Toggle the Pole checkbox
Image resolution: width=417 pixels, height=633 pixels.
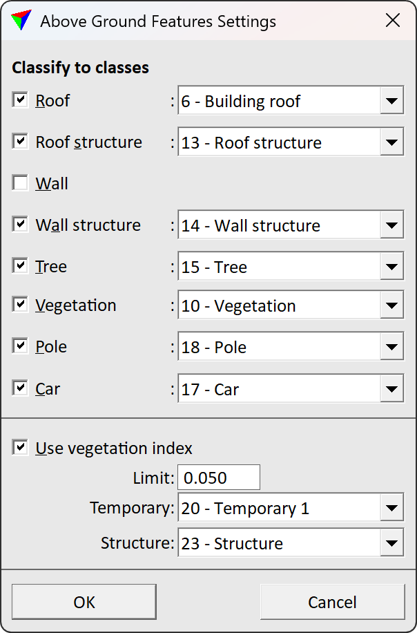point(19,346)
